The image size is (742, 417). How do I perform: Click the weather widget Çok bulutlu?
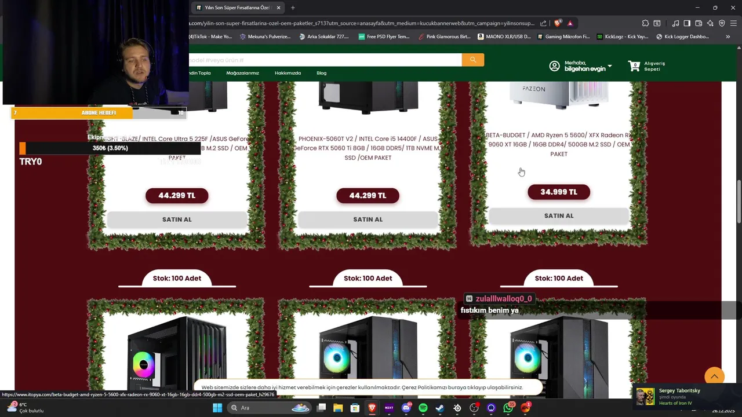(26, 408)
